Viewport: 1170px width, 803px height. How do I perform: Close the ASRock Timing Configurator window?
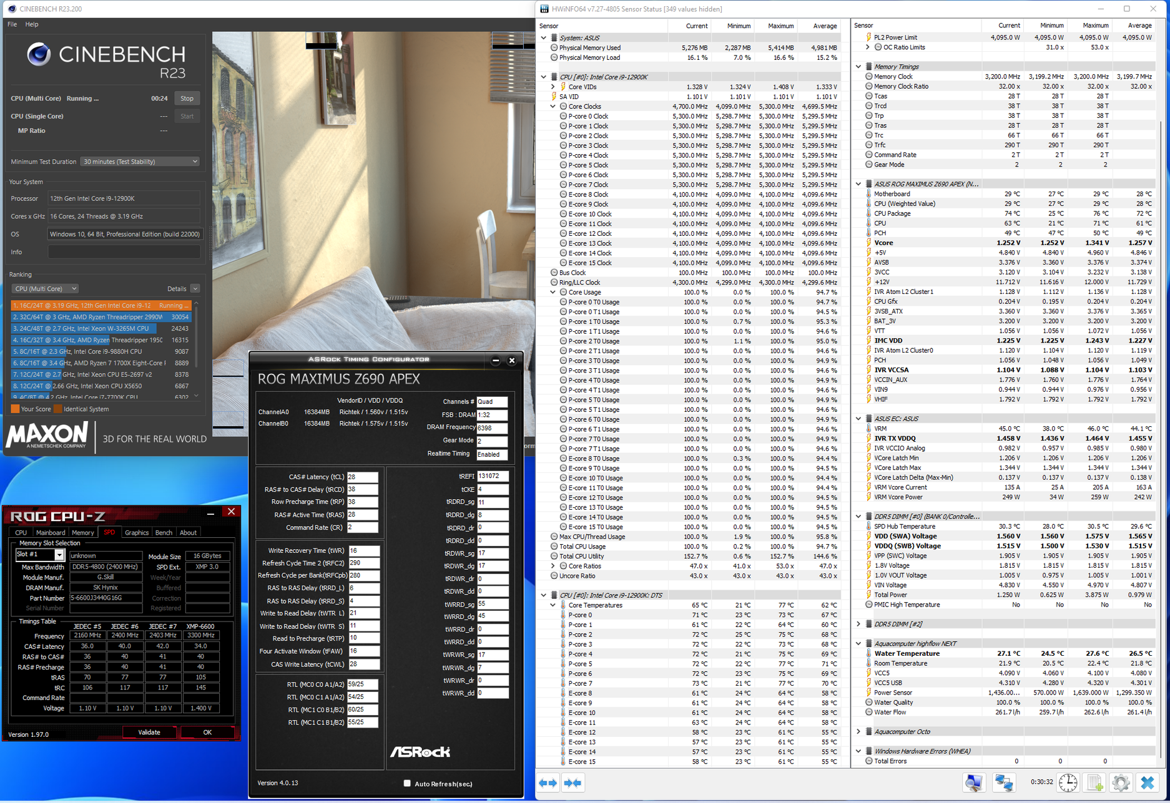coord(512,360)
